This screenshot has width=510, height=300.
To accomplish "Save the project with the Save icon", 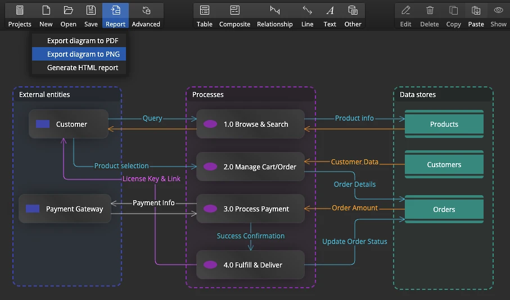I will [x=91, y=11].
